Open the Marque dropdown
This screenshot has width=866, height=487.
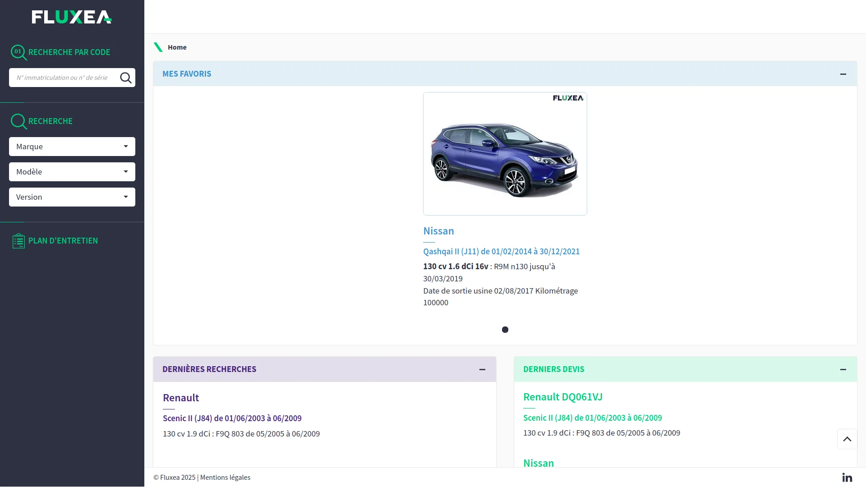coord(72,147)
